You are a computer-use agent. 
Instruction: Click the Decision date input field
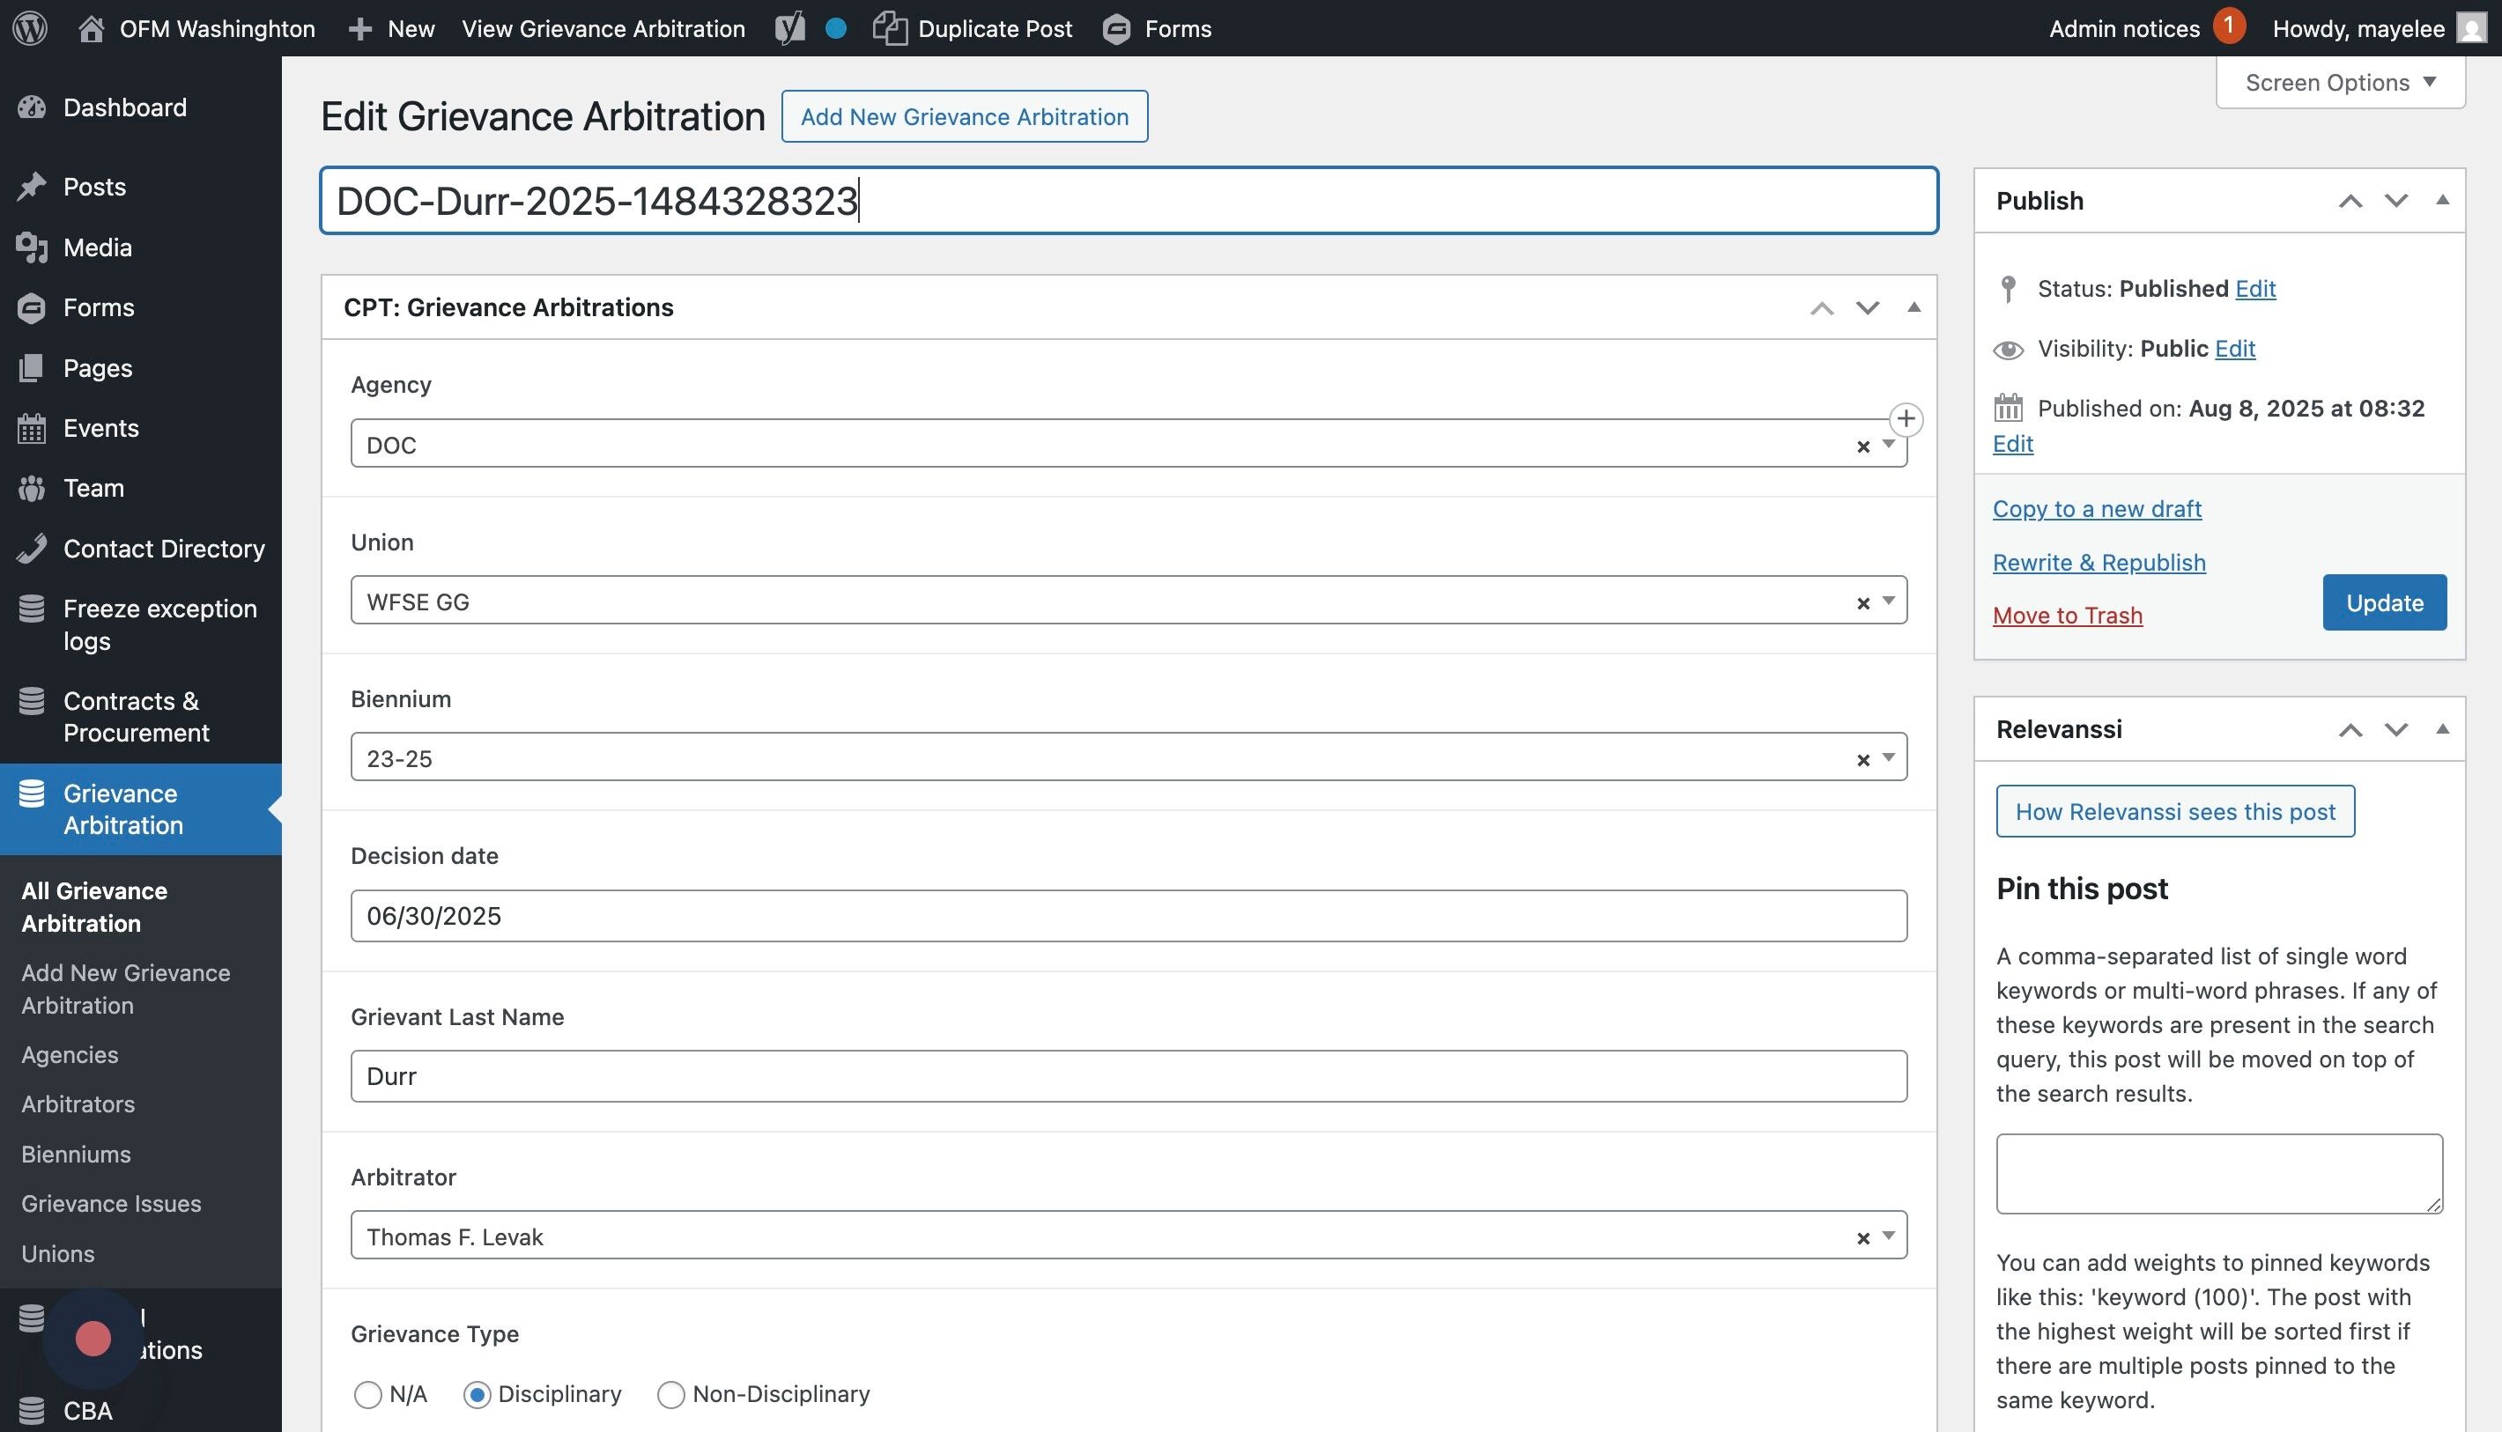[1128, 916]
